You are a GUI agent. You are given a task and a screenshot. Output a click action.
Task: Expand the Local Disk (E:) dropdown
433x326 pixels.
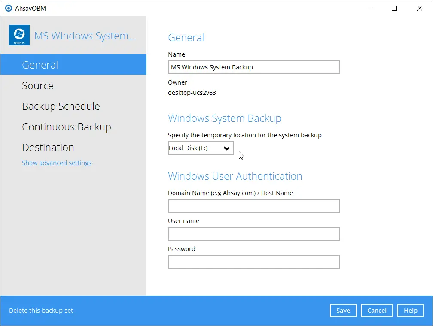pos(201,148)
